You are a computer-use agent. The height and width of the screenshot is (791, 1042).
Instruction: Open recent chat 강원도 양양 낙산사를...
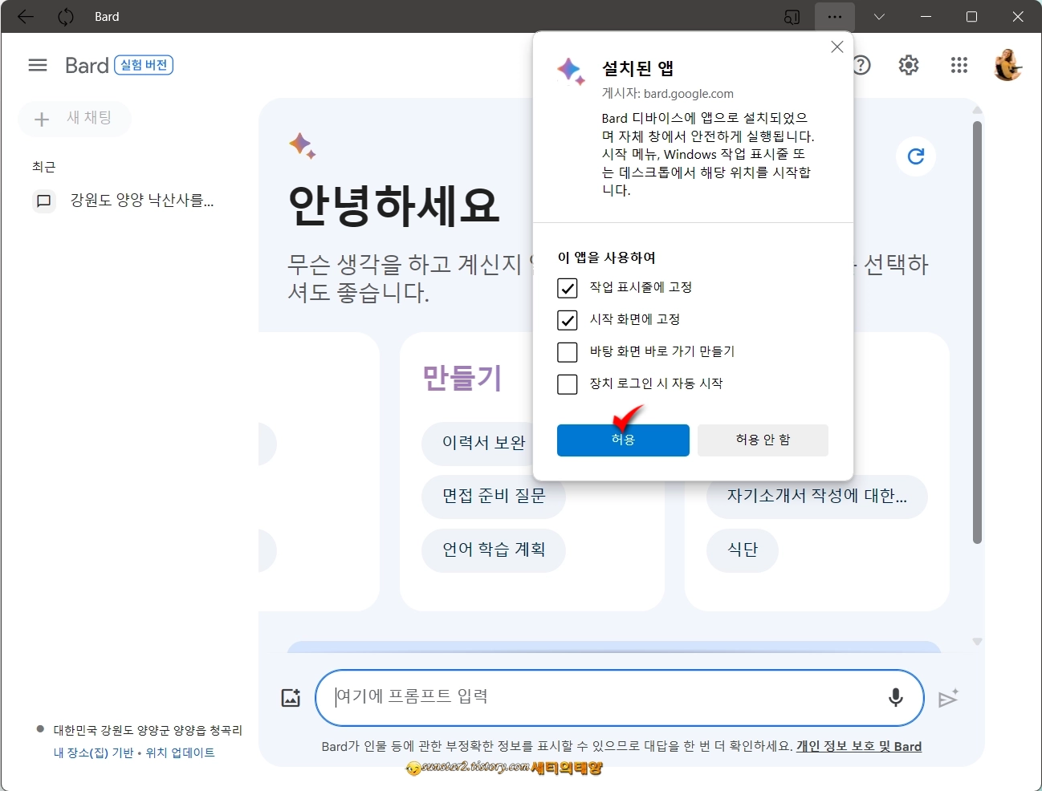click(142, 201)
